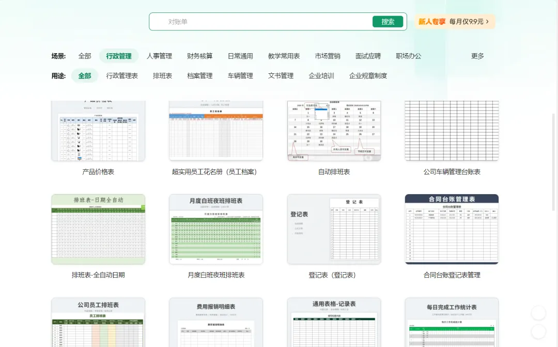Screen dimensions: 558x347
Task: Click the 登记表（登记表）title text
Action: click(x=332, y=275)
